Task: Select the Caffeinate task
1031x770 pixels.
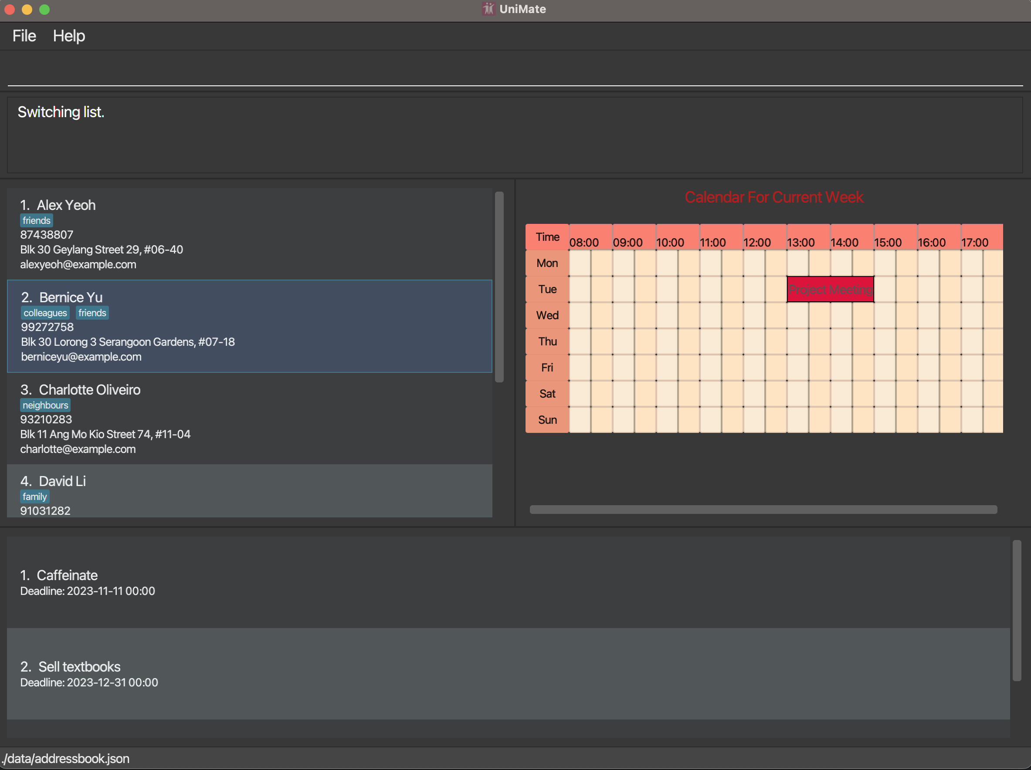Action: click(508, 582)
